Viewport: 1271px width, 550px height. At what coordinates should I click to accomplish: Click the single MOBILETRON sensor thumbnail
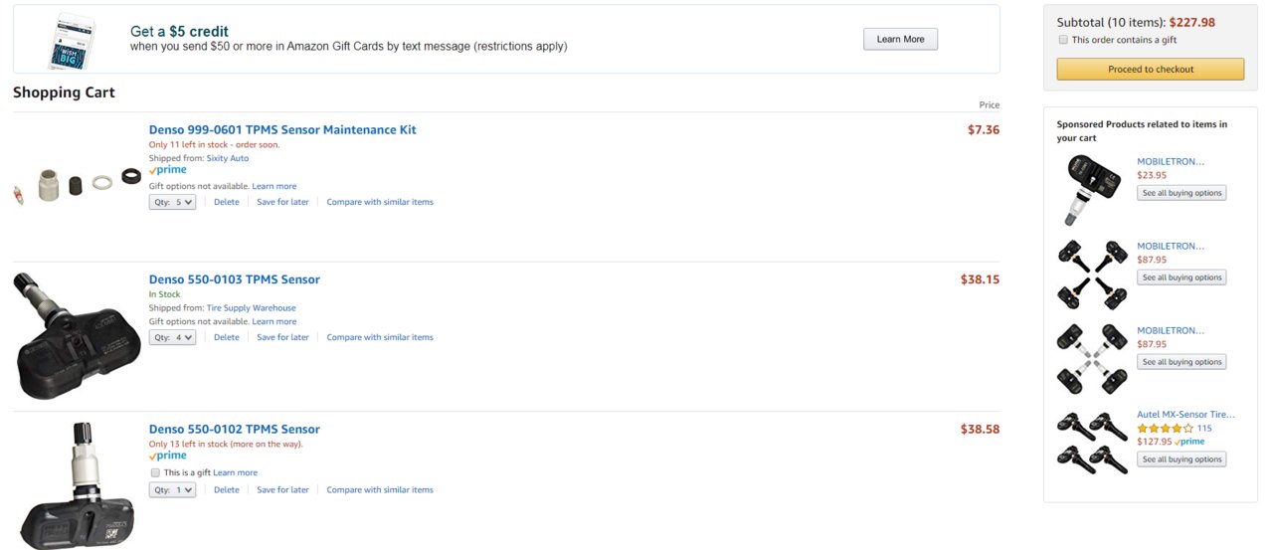(1092, 189)
